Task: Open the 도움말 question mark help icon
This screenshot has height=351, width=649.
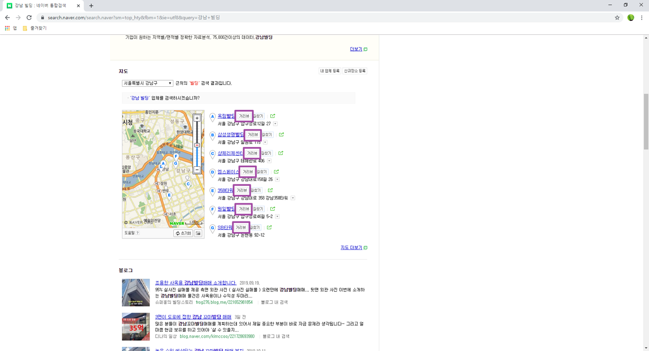Action: [x=137, y=233]
